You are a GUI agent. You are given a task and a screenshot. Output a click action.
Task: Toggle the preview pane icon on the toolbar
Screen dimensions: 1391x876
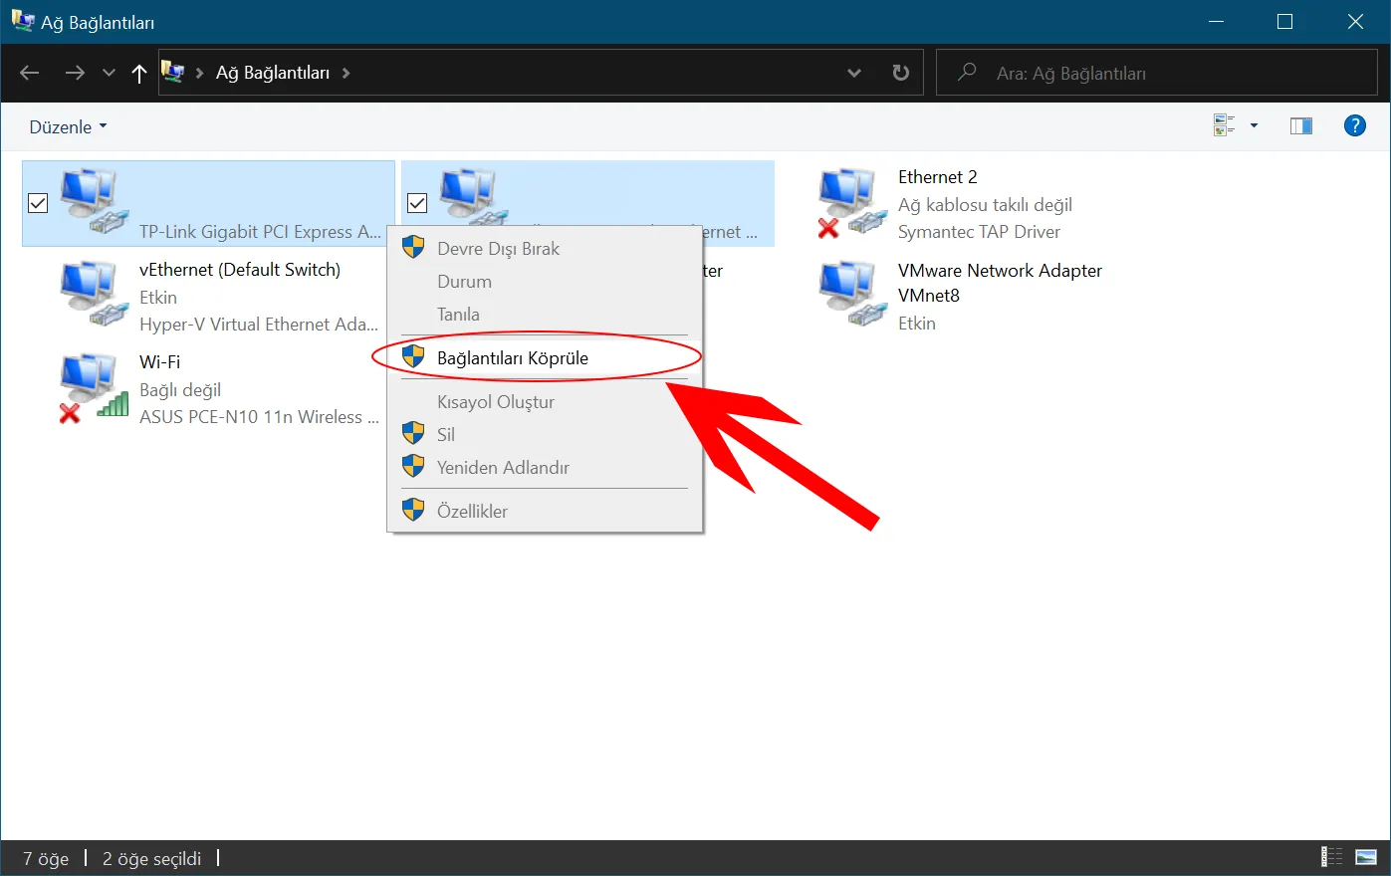pyautogui.click(x=1300, y=124)
